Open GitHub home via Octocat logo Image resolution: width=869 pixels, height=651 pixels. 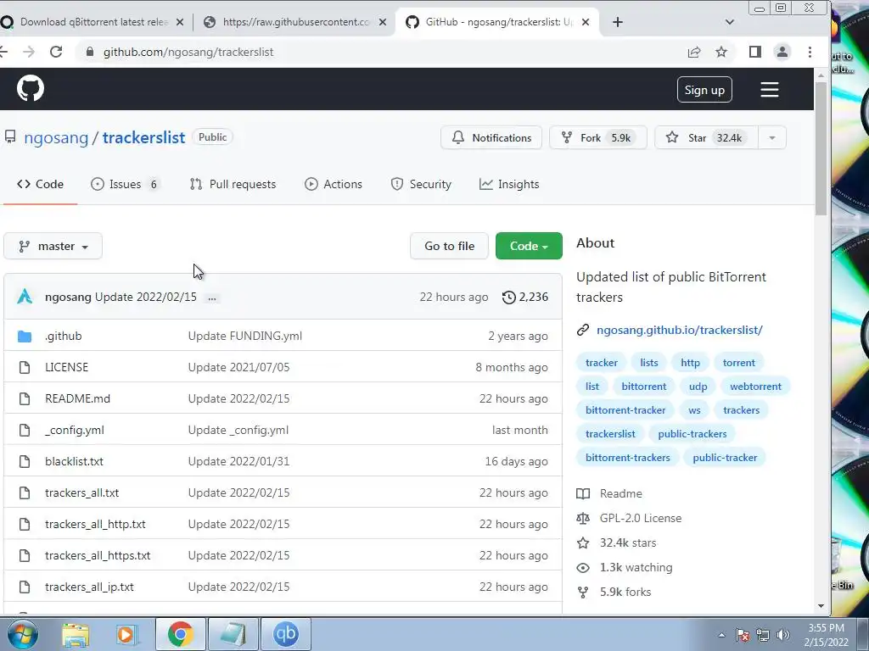click(30, 88)
